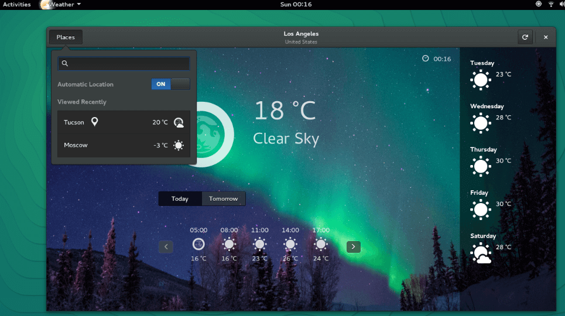The height and width of the screenshot is (316, 565).
Task: Click the location pin icon beside Tucson
Action: tap(94, 122)
